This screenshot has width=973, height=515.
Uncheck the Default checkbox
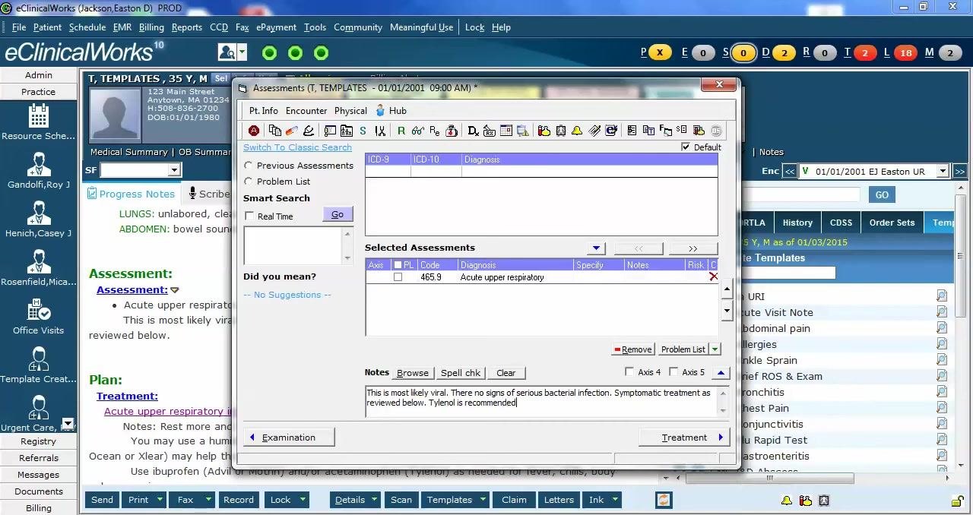(x=686, y=147)
